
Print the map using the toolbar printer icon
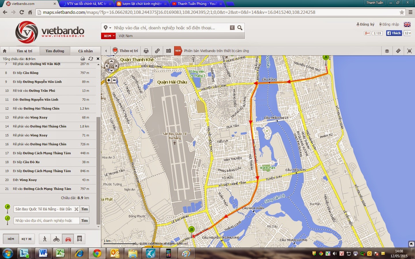click(146, 51)
